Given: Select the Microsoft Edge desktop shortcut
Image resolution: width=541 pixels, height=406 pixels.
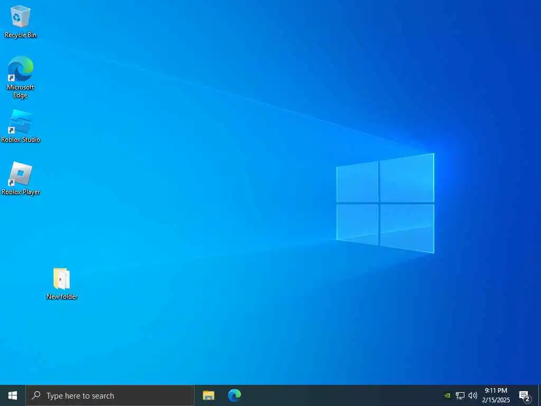Looking at the screenshot, I should 21,77.
